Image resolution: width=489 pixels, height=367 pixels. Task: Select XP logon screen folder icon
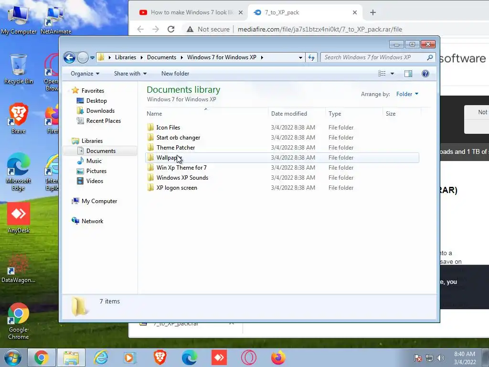pos(150,187)
